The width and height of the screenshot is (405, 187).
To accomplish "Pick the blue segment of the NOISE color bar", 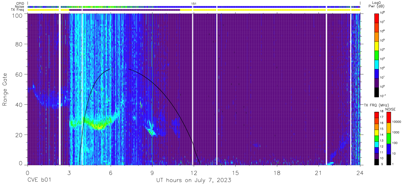I will (388, 149).
